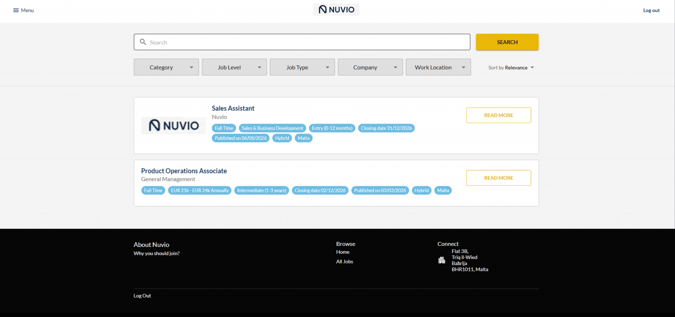Open the Company filter dropdown
The image size is (675, 317).
pos(370,67)
